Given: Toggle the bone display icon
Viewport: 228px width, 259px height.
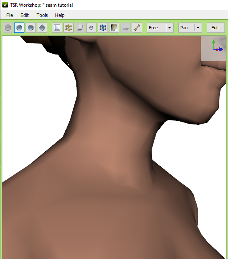Looking at the screenshot, I should pyautogui.click(x=137, y=28).
